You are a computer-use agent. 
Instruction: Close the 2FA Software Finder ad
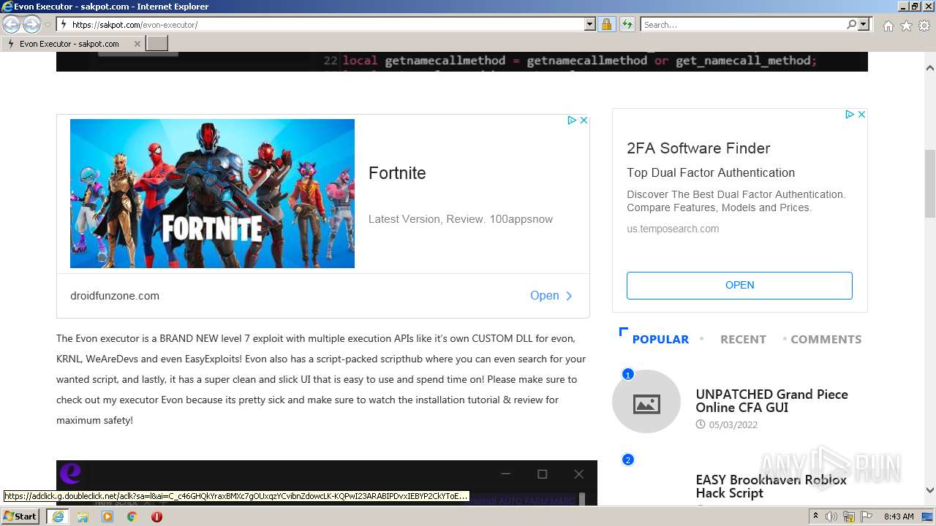[861, 115]
